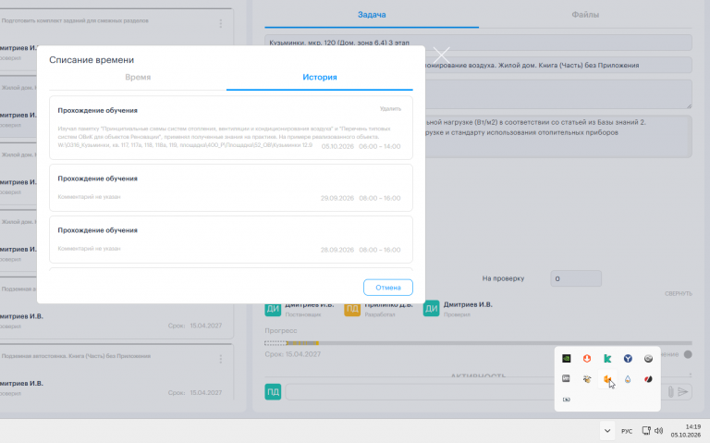Open the Файлы tab in the task panel

585,15
